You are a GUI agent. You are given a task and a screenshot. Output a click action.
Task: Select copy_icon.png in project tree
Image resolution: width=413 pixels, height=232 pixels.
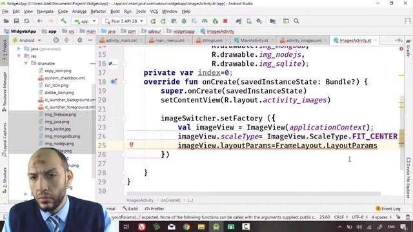(58, 71)
